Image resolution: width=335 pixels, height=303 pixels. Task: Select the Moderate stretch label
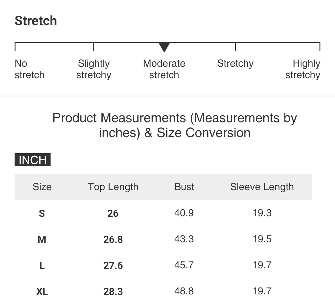click(x=164, y=69)
